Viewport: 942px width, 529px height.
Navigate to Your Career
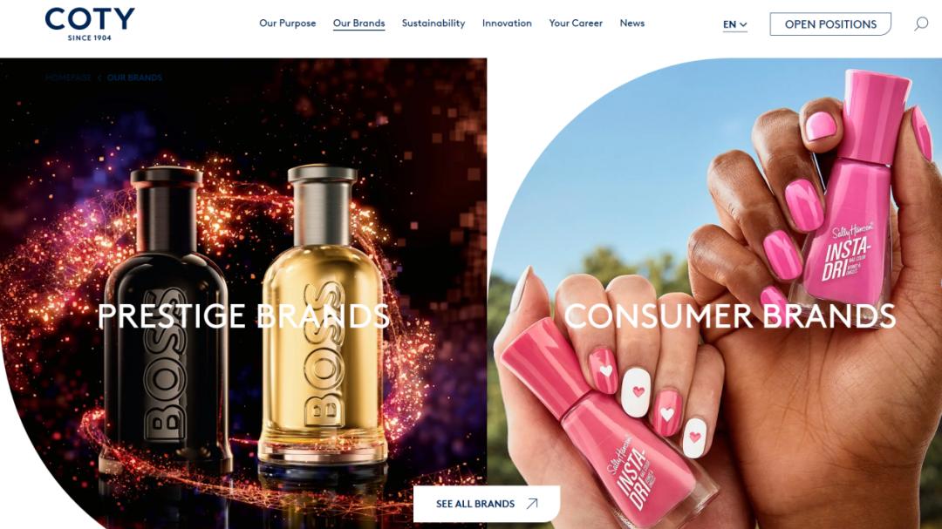tap(576, 24)
